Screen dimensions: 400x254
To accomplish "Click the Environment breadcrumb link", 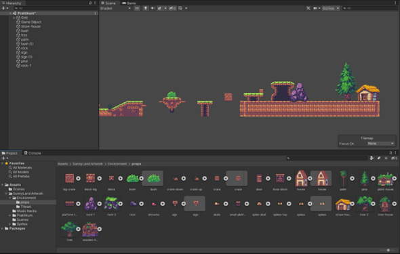I will (x=117, y=164).
